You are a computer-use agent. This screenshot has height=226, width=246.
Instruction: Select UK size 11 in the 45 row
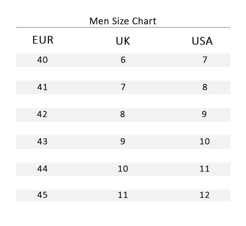tap(123, 195)
